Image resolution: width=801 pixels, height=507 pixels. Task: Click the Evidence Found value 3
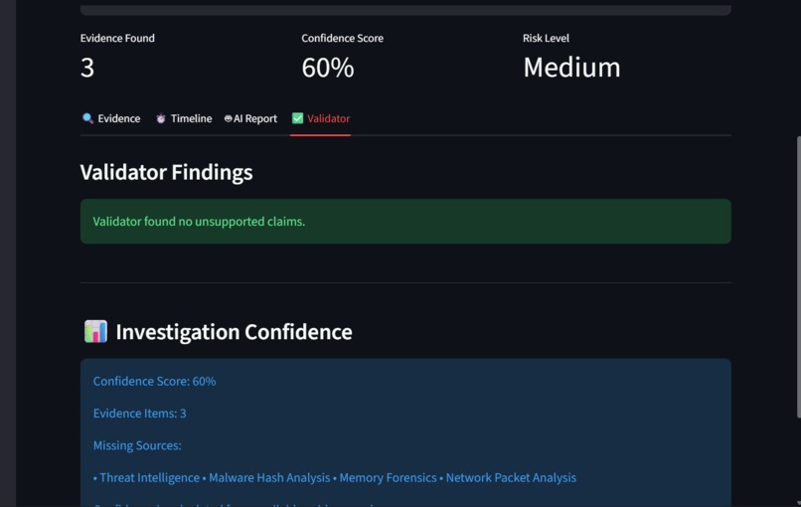pos(87,67)
